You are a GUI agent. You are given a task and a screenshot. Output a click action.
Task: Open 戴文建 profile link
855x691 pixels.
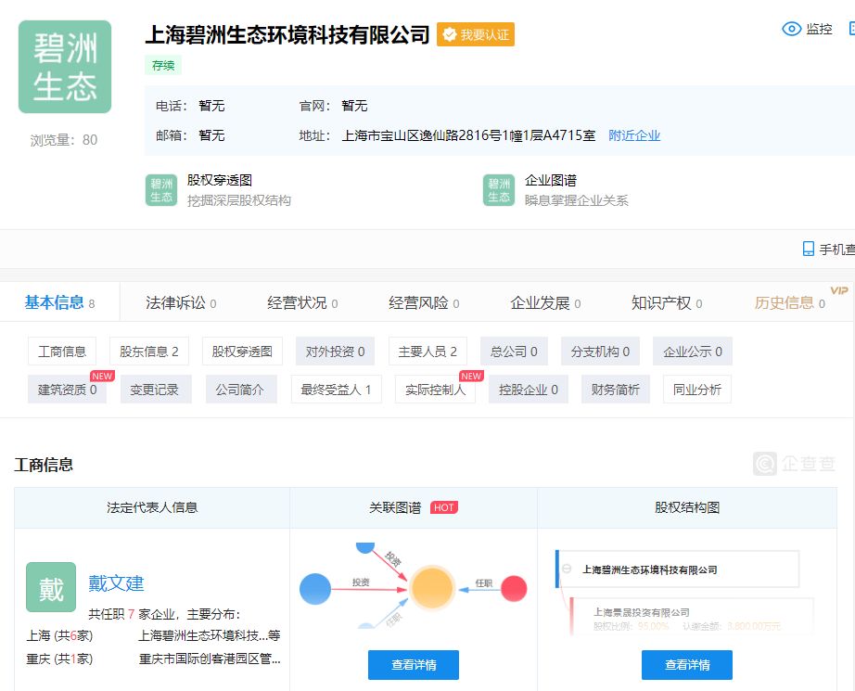117,583
